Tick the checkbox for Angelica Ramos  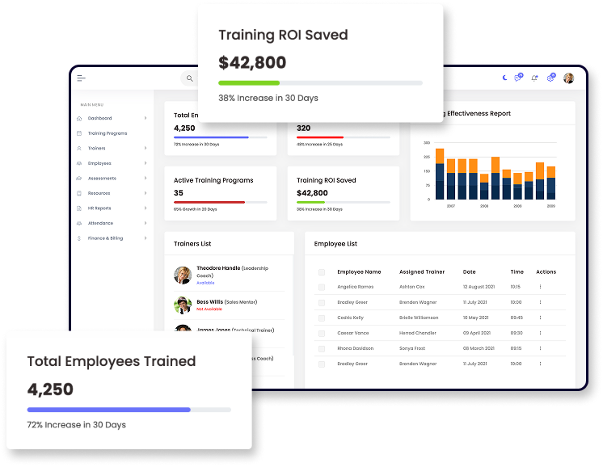point(322,287)
